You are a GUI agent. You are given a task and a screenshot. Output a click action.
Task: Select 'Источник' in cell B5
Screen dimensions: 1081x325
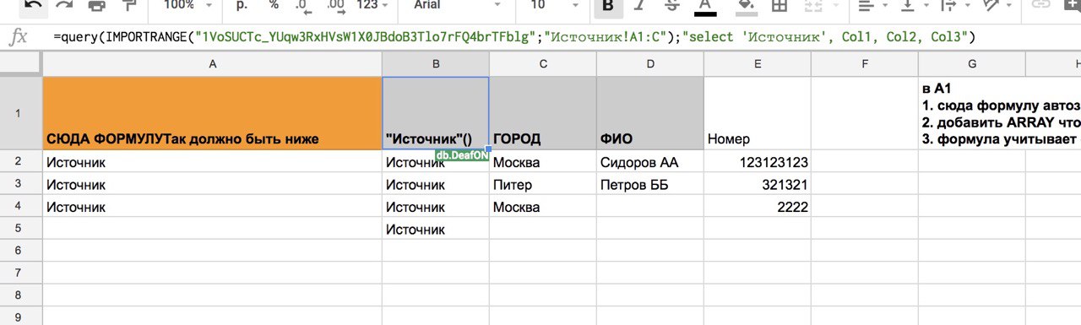pyautogui.click(x=435, y=229)
